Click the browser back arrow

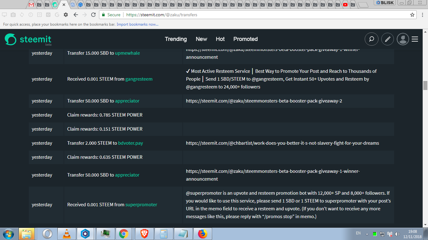point(76,15)
